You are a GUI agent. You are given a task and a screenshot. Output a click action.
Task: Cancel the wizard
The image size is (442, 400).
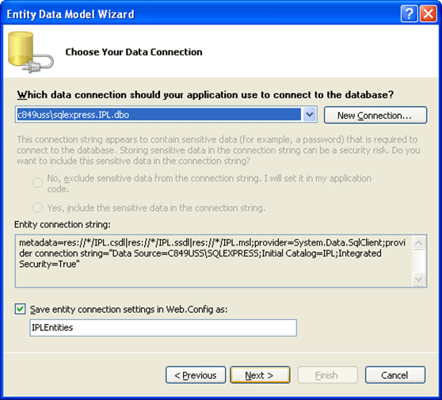point(395,375)
